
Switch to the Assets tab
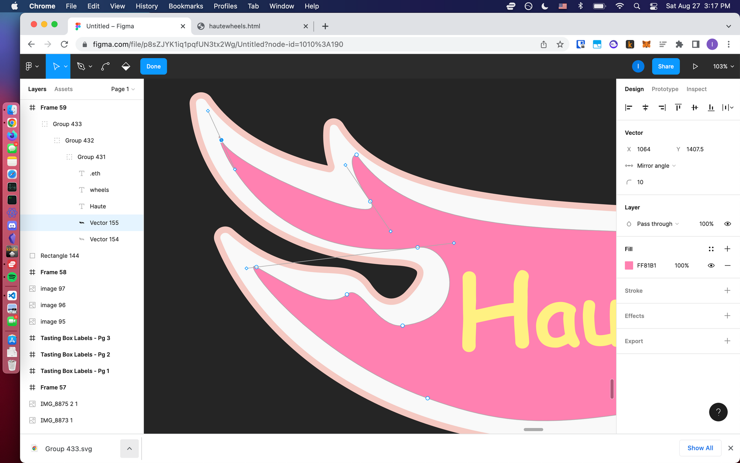click(63, 89)
